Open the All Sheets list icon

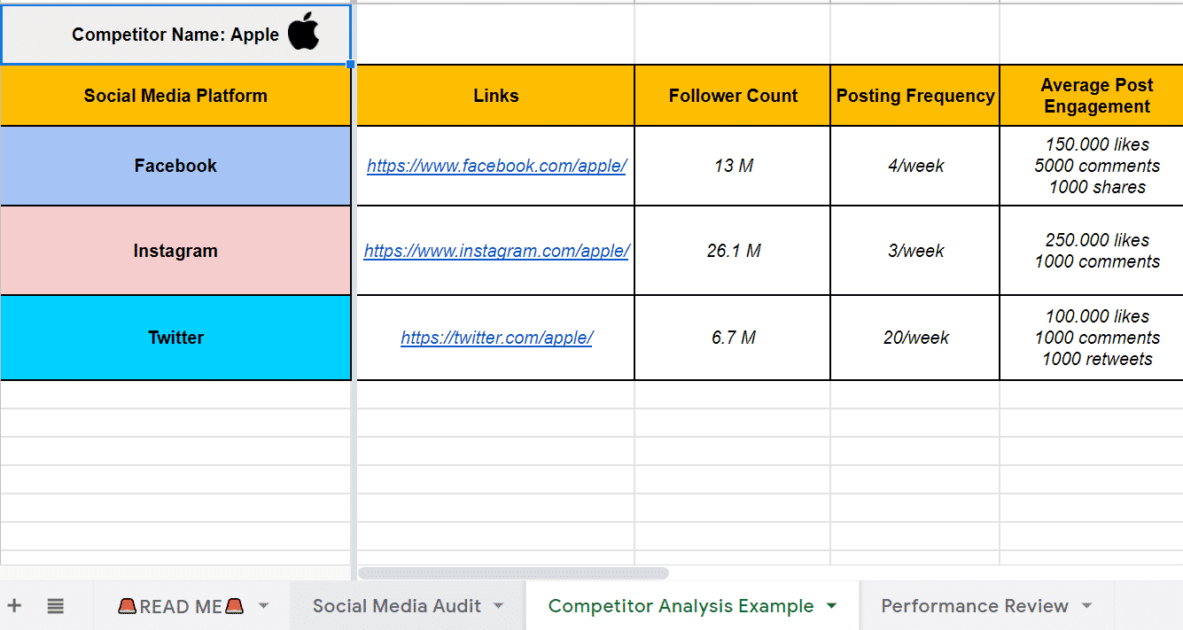pos(55,605)
